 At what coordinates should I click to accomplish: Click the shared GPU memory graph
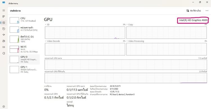(x=126, y=78)
